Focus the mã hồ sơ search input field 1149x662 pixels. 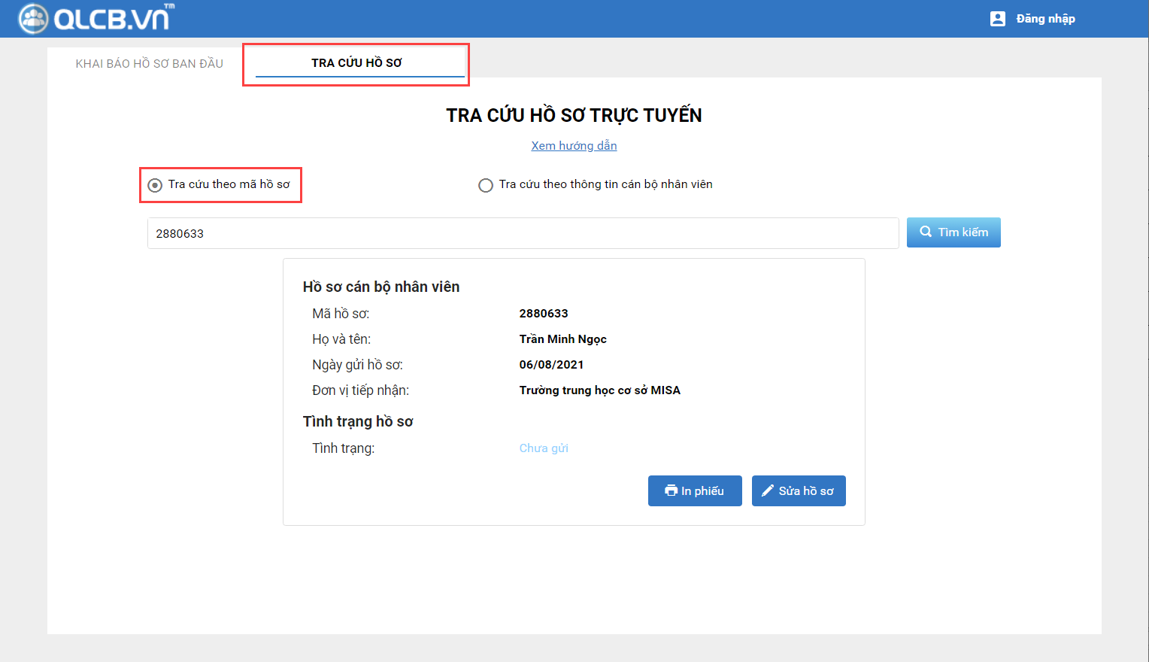tap(523, 233)
